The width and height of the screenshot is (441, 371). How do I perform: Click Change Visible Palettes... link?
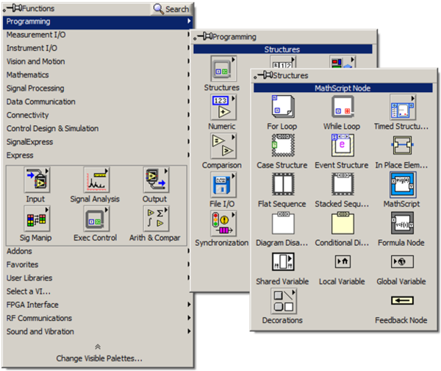click(x=99, y=358)
